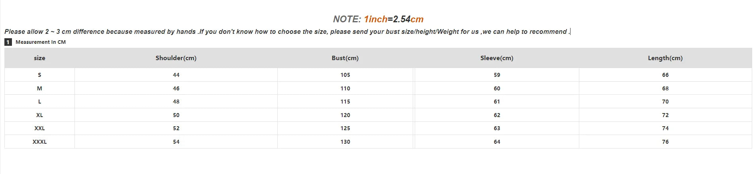Select the L size row label

(39, 102)
